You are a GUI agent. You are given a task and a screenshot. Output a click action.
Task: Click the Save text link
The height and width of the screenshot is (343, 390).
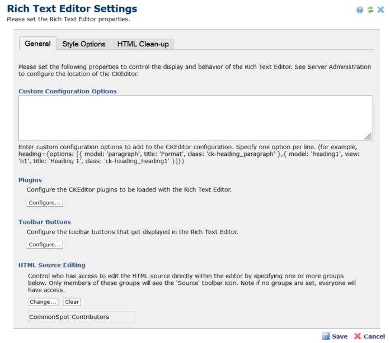coord(340,336)
